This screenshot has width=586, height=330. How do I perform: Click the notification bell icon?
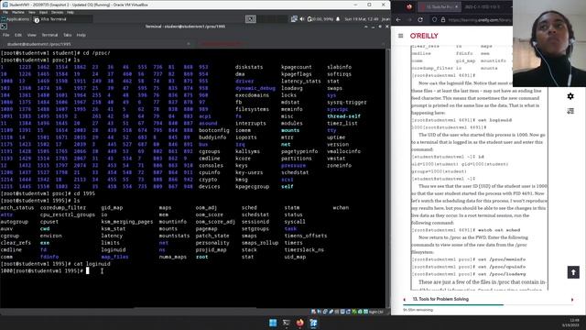[338, 18]
